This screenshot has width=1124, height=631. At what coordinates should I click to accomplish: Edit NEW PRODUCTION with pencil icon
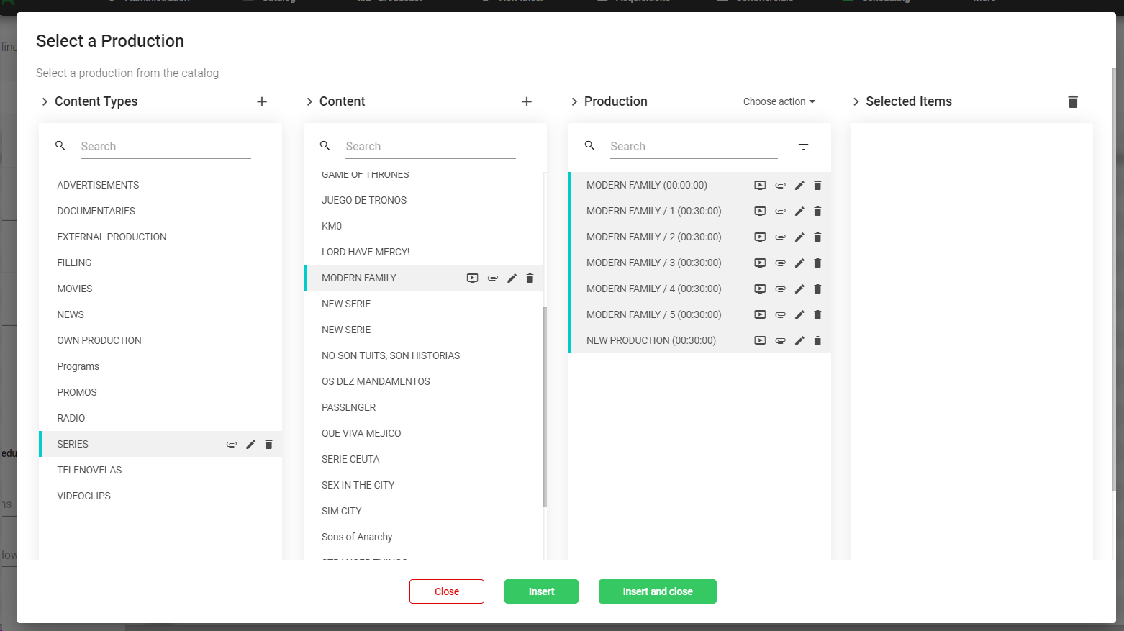[799, 341]
